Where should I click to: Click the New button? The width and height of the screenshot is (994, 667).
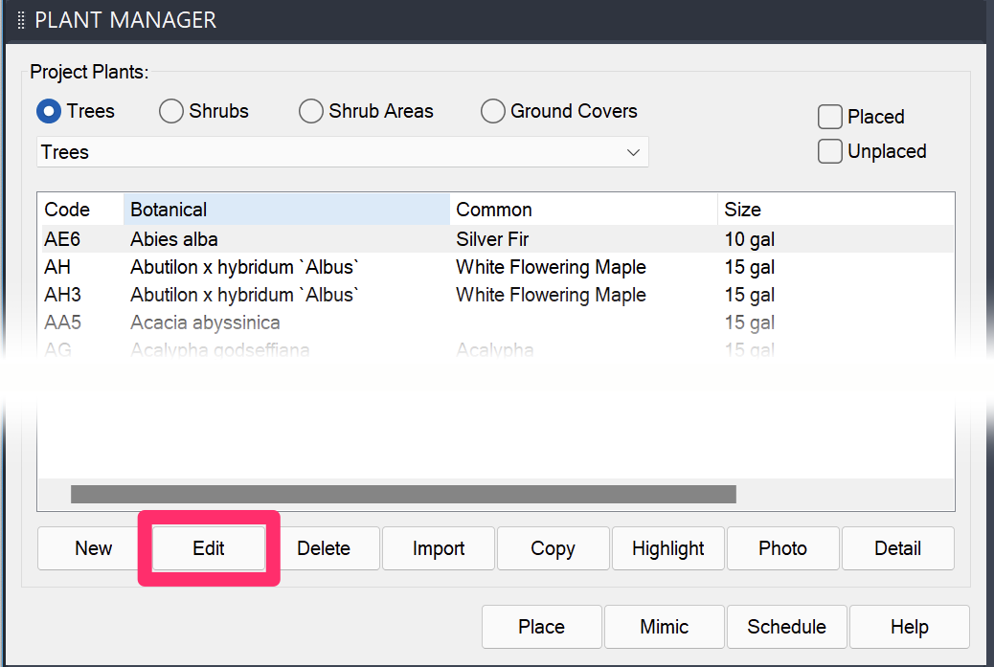[x=93, y=548]
